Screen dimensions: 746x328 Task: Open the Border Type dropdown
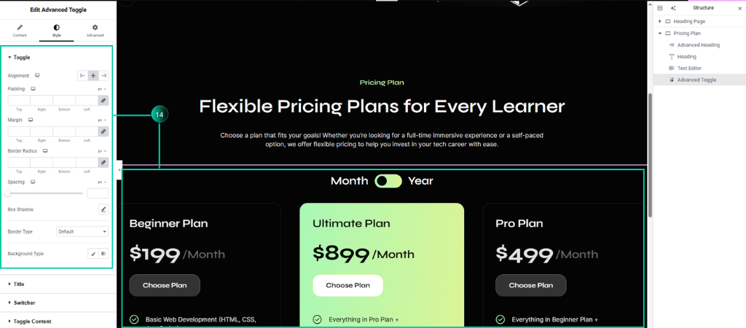[82, 232]
